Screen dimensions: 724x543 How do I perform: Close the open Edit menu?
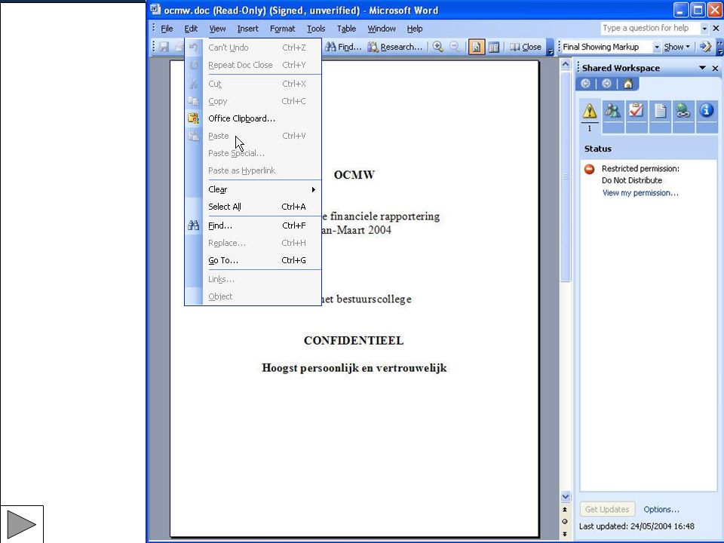191,29
